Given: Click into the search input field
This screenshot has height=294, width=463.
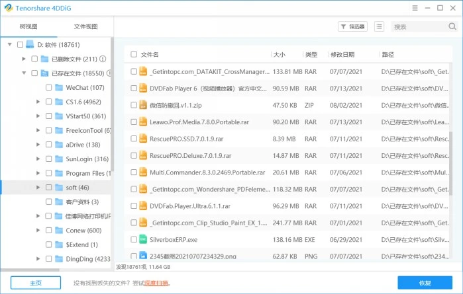Looking at the screenshot, I should coord(416,26).
